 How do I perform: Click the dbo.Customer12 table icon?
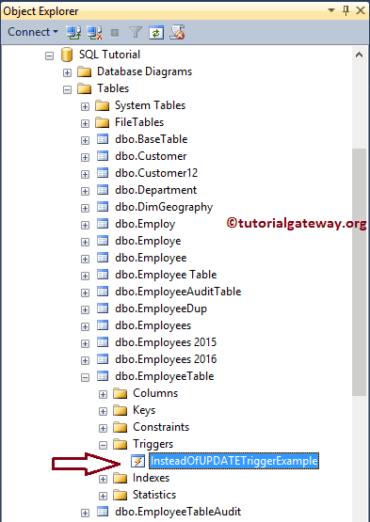103,173
